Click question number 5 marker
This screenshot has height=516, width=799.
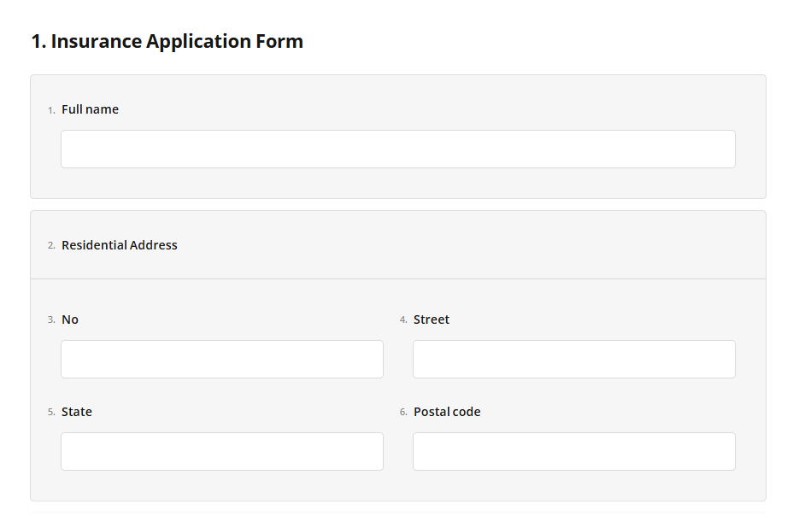pyautogui.click(x=50, y=413)
